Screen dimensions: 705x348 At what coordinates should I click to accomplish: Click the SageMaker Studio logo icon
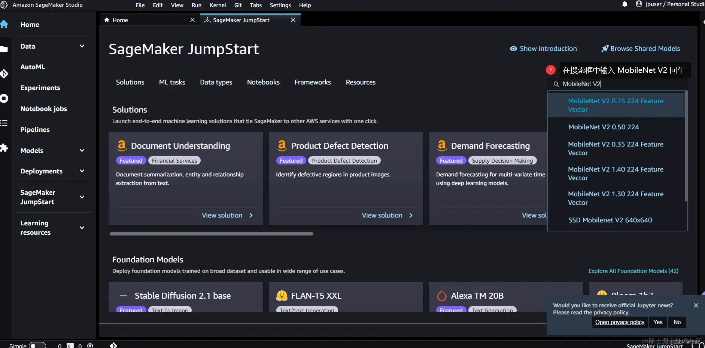4,5
